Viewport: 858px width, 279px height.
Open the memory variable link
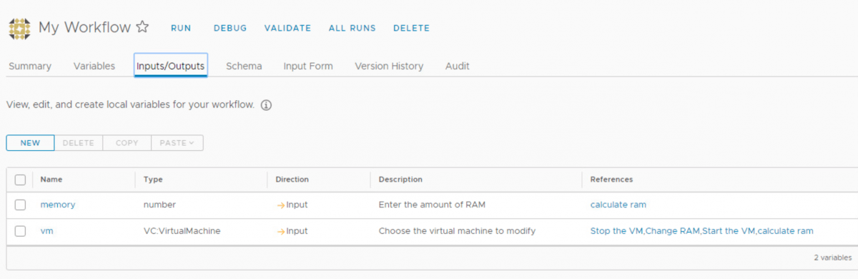[x=58, y=205]
